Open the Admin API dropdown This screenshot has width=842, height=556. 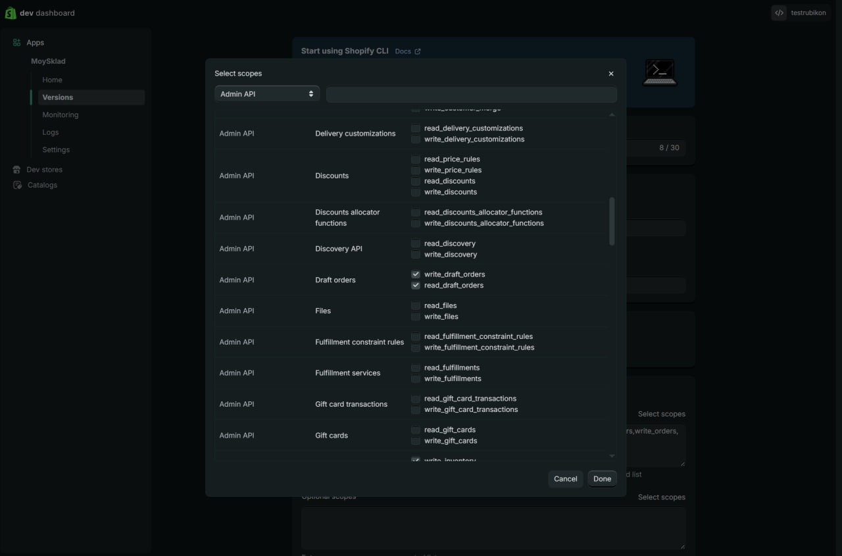click(x=267, y=94)
